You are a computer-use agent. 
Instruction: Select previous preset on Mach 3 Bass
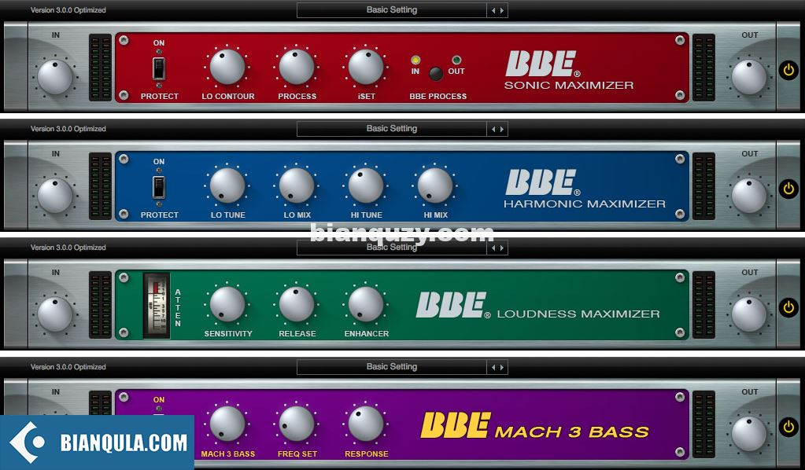tap(493, 367)
